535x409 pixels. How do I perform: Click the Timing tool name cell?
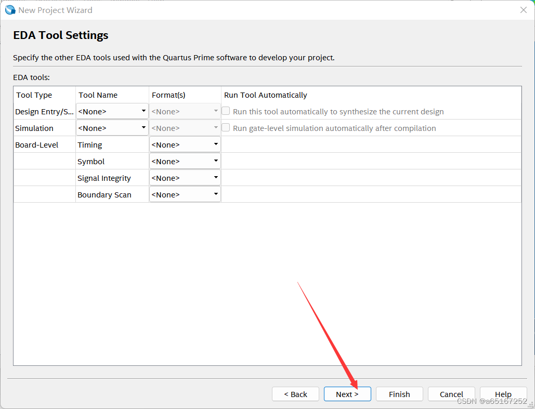(x=112, y=145)
